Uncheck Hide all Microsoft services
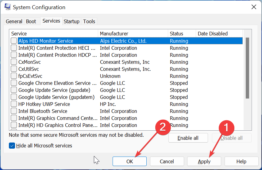 (12, 146)
